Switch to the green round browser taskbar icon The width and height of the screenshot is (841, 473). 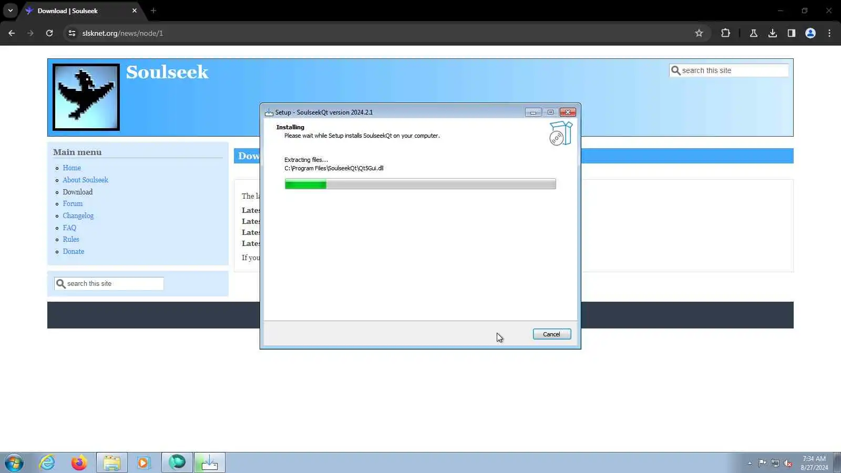tap(177, 463)
